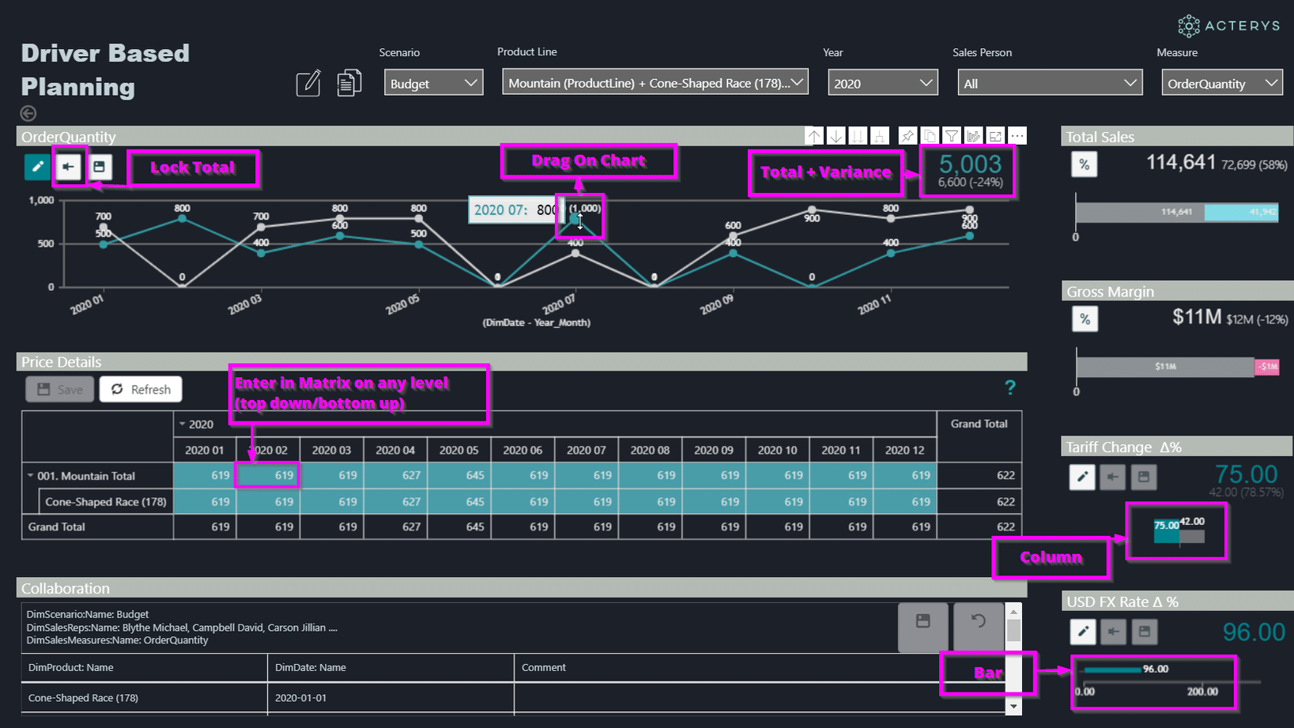Select the edit pencil icon on OrderQuantity chart

[x=36, y=167]
